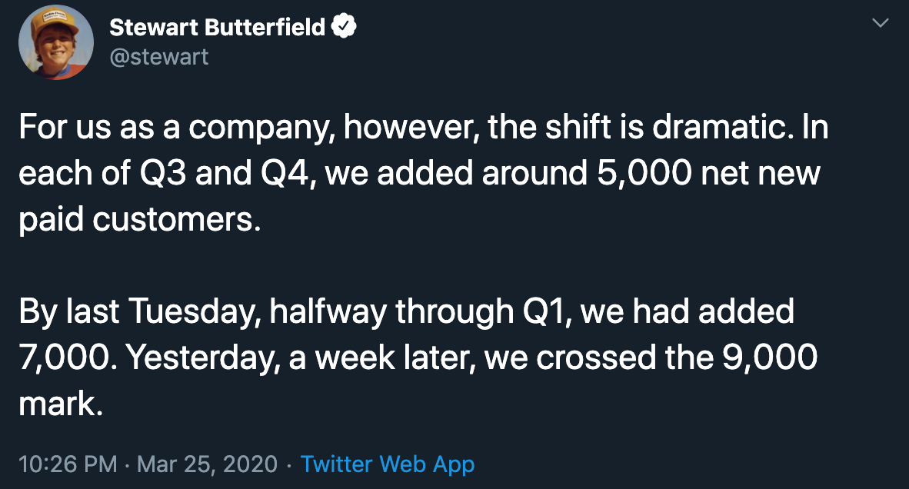Open the Stewart Butterfield display name link
Image resolution: width=909 pixels, height=489 pixels.
tap(218, 27)
